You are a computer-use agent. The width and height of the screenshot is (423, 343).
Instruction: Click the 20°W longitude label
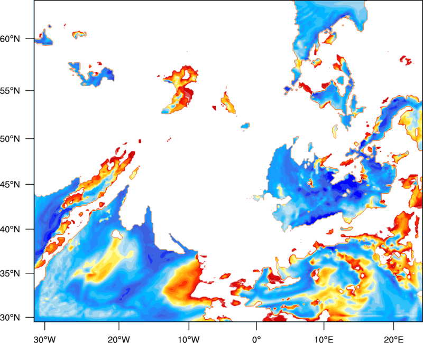coord(119,339)
